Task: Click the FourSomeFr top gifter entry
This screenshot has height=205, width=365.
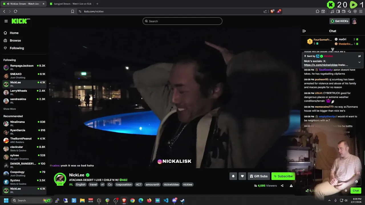Action: [319, 42]
